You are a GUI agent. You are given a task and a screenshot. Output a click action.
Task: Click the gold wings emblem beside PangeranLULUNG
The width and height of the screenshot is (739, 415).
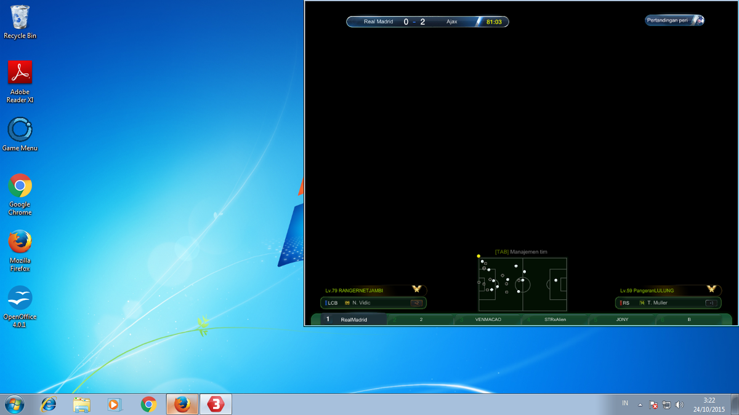[x=711, y=289]
